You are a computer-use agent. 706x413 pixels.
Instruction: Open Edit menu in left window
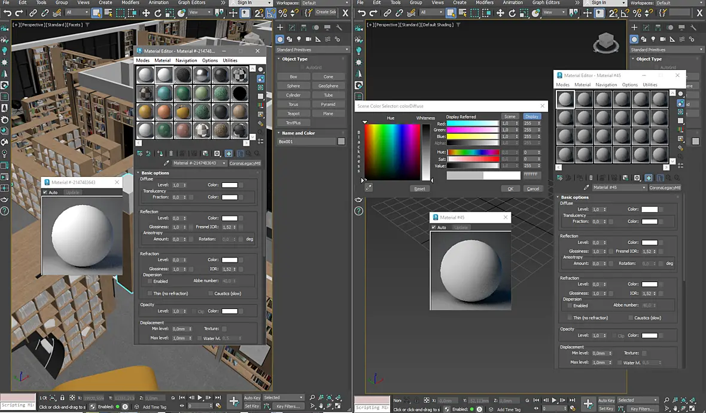coord(23,3)
